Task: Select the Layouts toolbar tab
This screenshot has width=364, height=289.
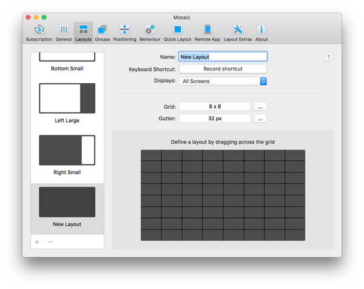Action: [x=83, y=32]
